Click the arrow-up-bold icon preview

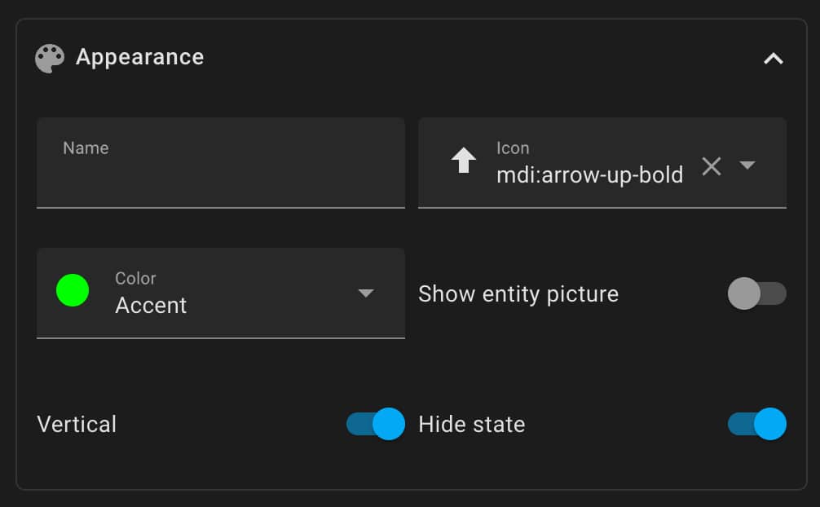tap(463, 160)
